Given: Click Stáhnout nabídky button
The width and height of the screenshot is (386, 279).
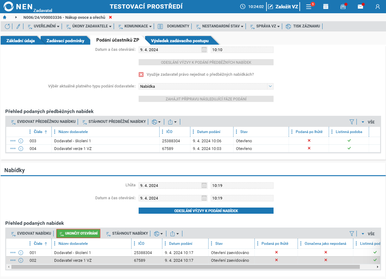Looking at the screenshot, I should 127,233.
